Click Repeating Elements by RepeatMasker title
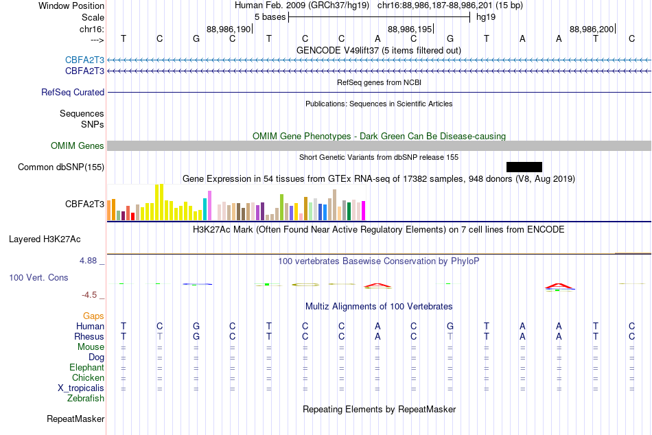 point(380,409)
